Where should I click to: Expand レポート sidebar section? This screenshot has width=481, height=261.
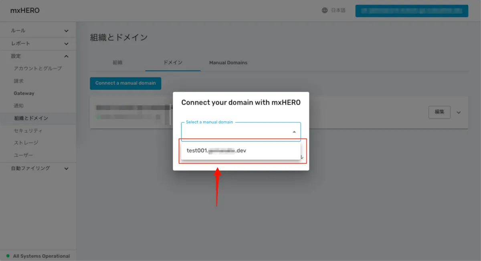[38, 44]
